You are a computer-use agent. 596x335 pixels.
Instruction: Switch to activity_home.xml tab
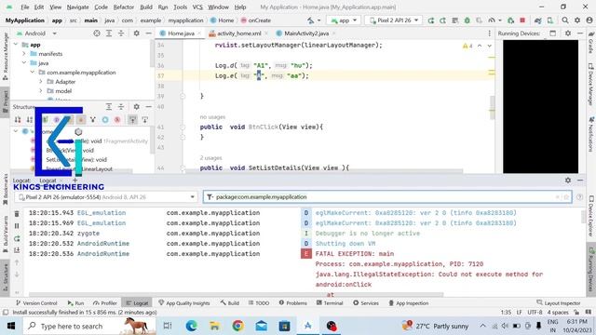[238, 33]
